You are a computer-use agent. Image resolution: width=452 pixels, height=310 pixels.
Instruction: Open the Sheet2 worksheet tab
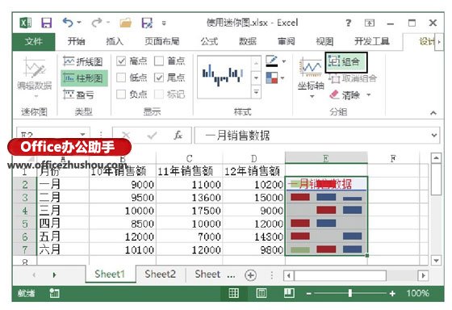tap(161, 274)
